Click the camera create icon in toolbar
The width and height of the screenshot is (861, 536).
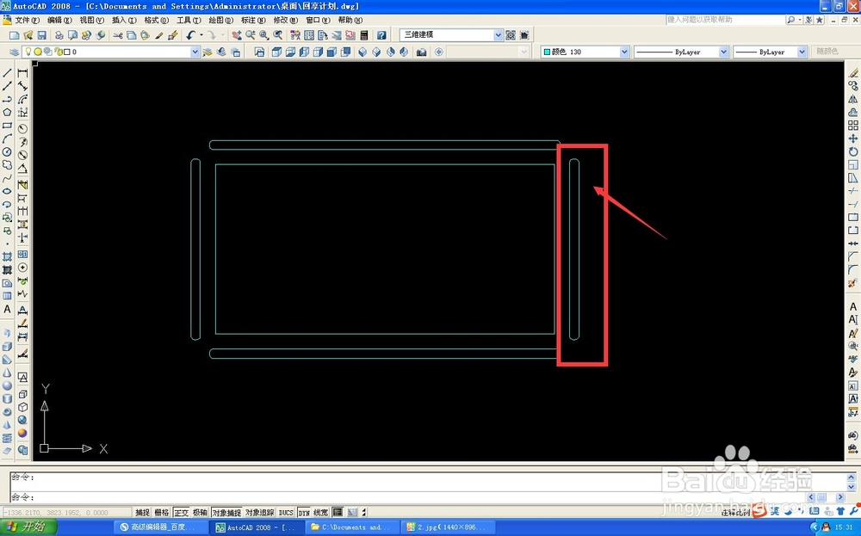421,52
